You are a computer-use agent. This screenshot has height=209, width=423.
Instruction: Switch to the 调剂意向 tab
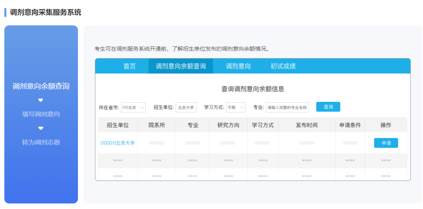238,66
